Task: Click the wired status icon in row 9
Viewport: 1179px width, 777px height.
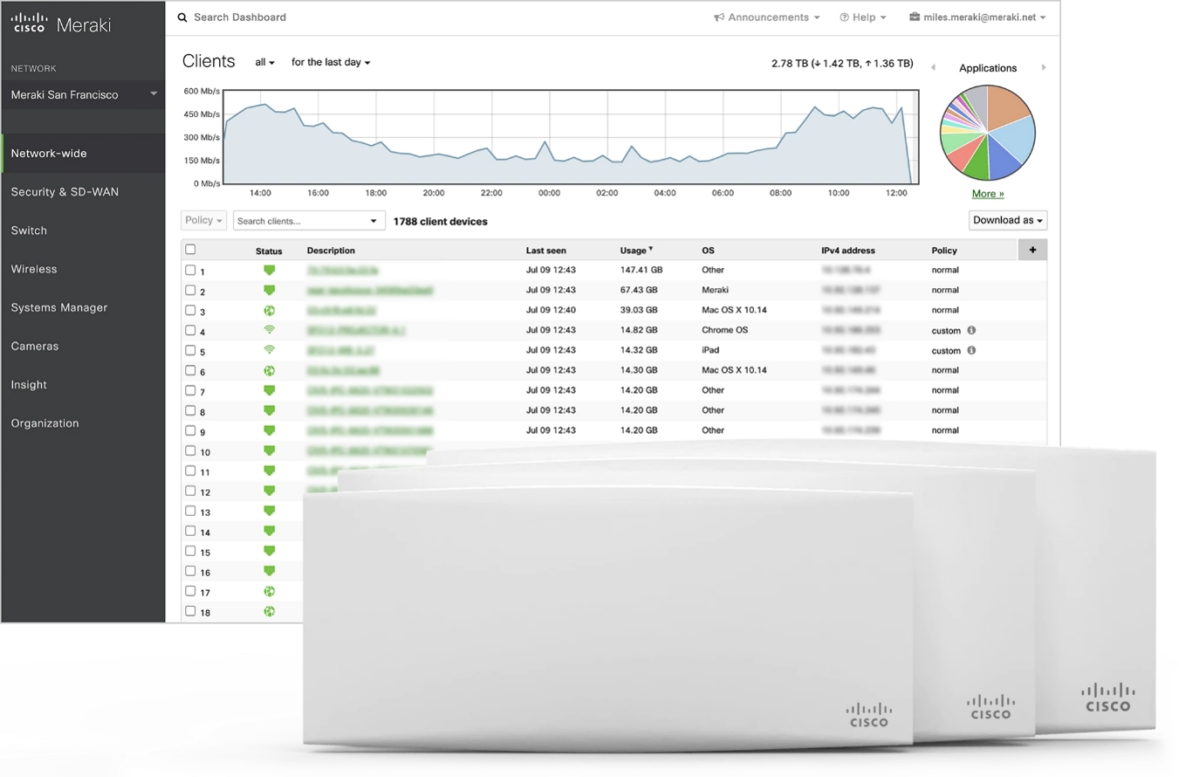Action: coord(270,430)
